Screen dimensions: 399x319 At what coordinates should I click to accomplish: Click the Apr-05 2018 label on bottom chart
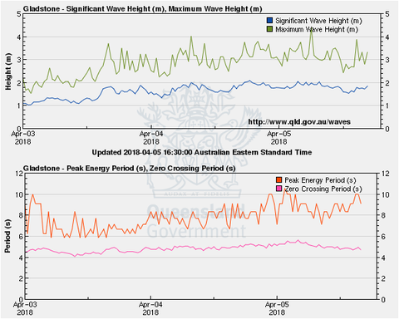click(x=277, y=308)
